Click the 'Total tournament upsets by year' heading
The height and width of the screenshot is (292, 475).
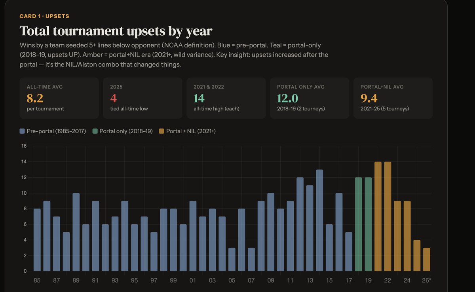[116, 30]
